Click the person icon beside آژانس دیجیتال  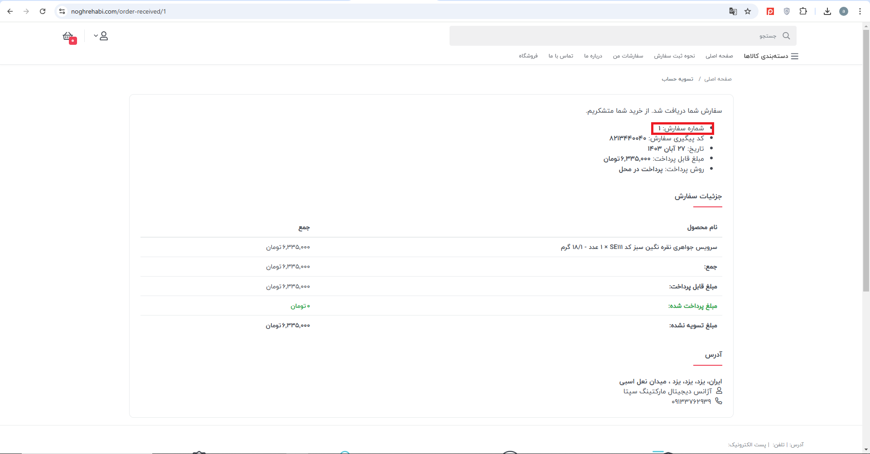pos(719,391)
